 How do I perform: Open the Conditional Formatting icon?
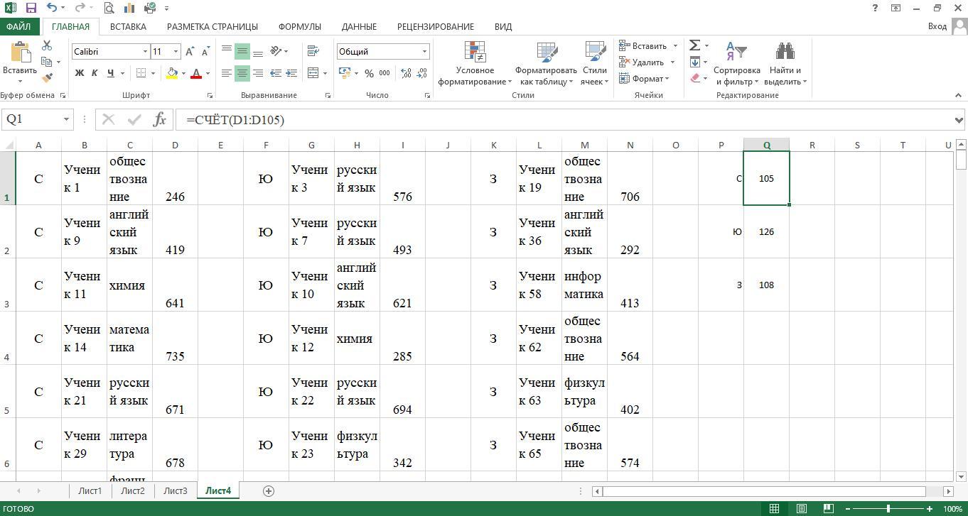pyautogui.click(x=474, y=52)
